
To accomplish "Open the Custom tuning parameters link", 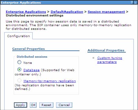I will pyautogui.click(x=110, y=60).
